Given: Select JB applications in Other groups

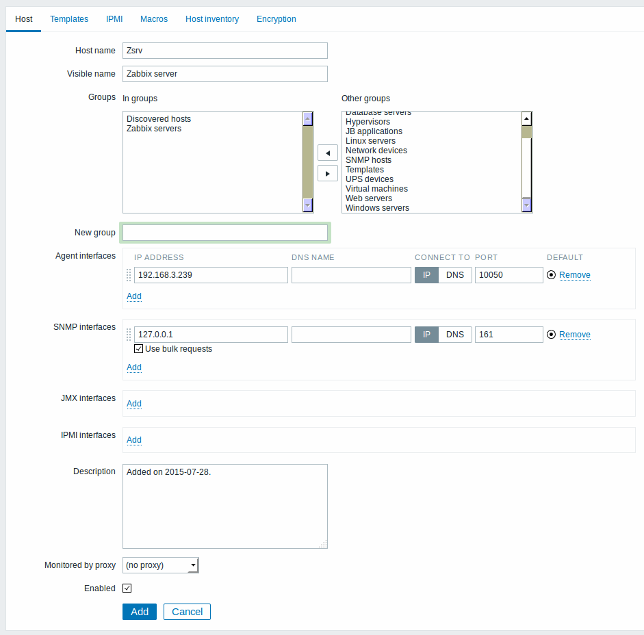Looking at the screenshot, I should (374, 131).
